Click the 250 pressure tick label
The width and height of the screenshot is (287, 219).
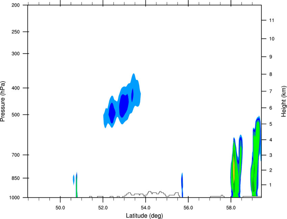(x=16, y=32)
